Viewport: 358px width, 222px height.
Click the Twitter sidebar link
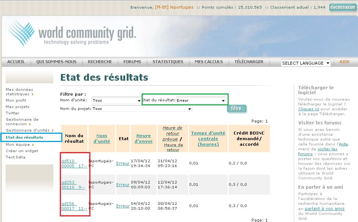13,113
